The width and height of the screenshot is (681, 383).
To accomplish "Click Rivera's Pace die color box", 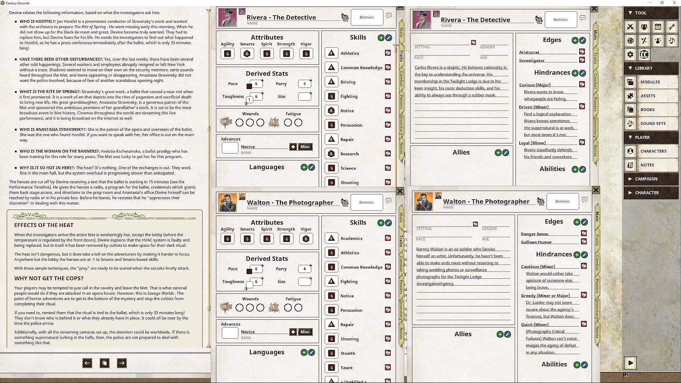I will tap(249, 86).
